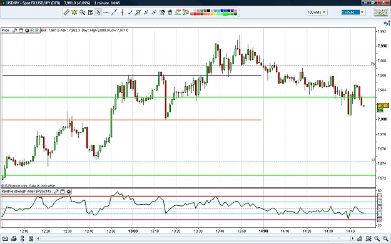
Task: Click the Bid 7,981.5 Ask 7,982.3 quote text
Action: (61, 31)
